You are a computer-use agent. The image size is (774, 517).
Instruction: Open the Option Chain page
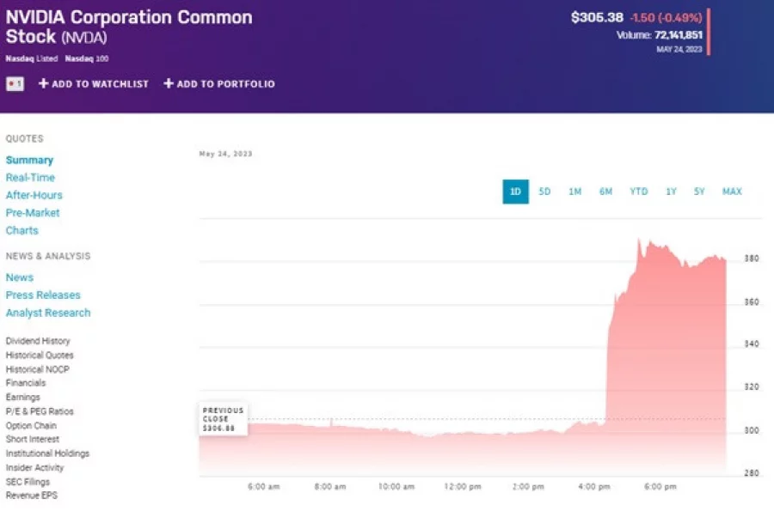click(31, 425)
